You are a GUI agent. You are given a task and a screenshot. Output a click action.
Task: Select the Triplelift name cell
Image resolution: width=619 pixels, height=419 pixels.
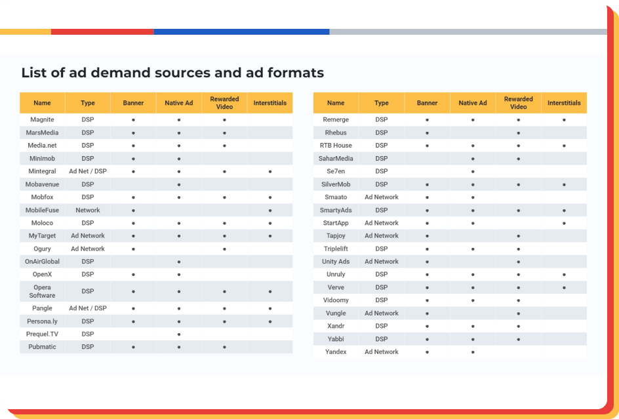click(336, 249)
